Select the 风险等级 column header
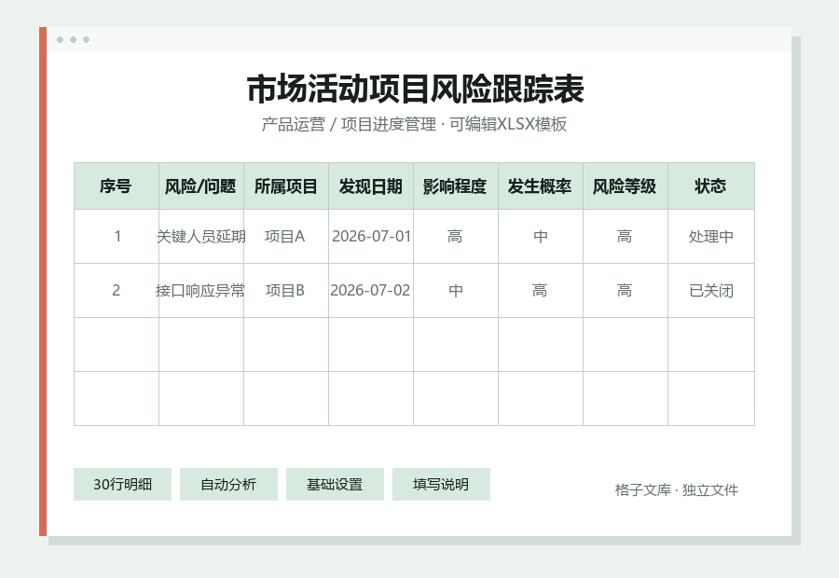The width and height of the screenshot is (839, 578). point(626,186)
